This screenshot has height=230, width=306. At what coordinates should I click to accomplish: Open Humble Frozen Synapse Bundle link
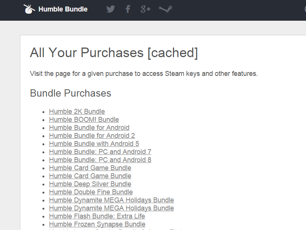(97, 224)
